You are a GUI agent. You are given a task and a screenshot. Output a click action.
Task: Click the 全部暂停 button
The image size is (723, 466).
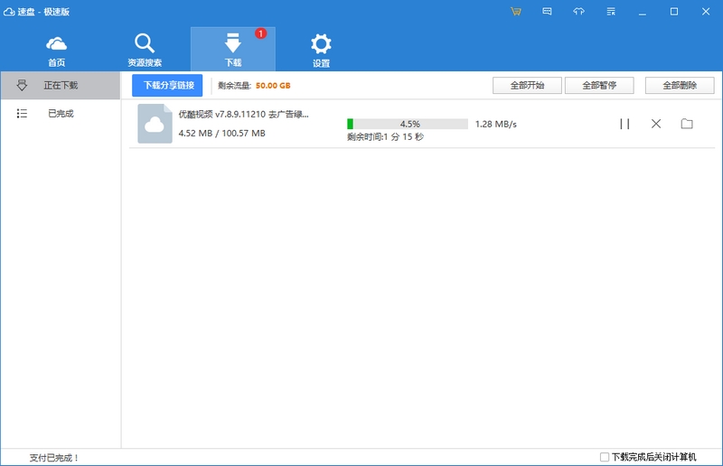pos(599,85)
